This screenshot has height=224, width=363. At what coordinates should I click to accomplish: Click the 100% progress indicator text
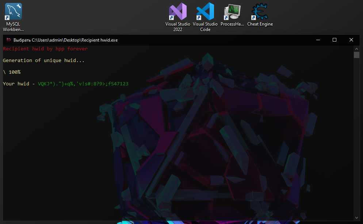15,72
